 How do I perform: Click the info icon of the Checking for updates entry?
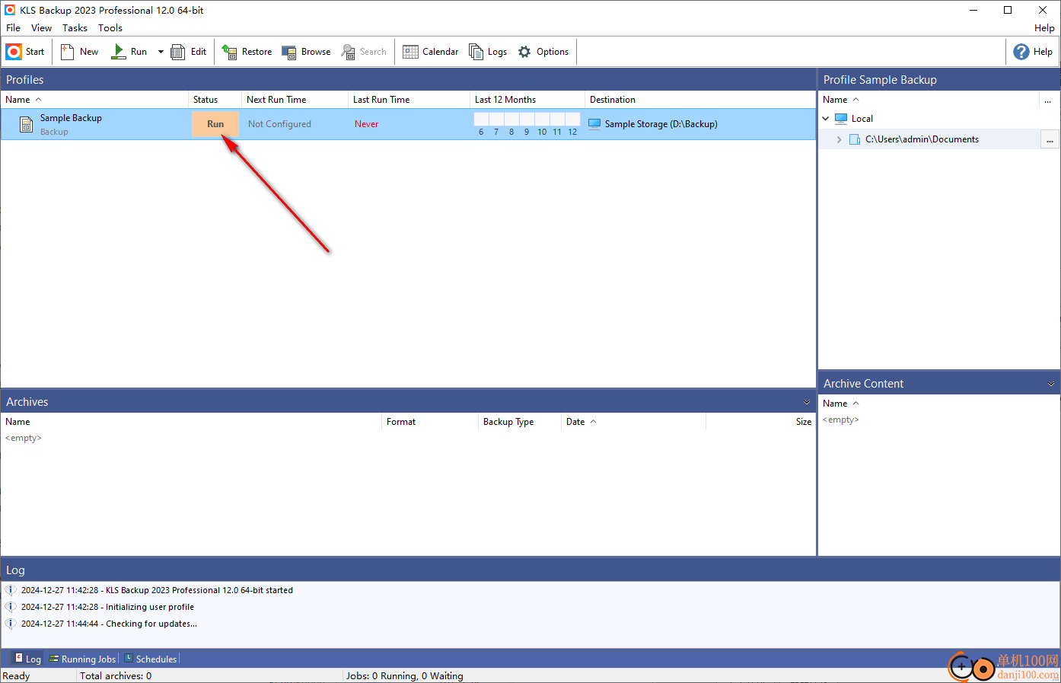click(x=11, y=624)
